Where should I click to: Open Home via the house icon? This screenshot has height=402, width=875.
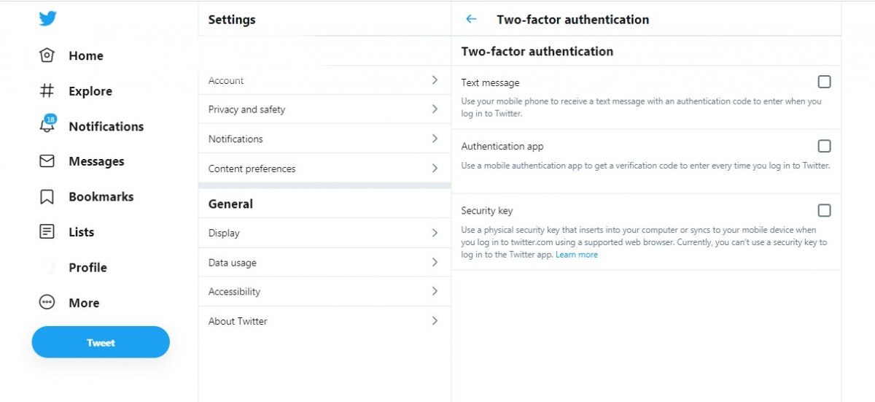[47, 55]
